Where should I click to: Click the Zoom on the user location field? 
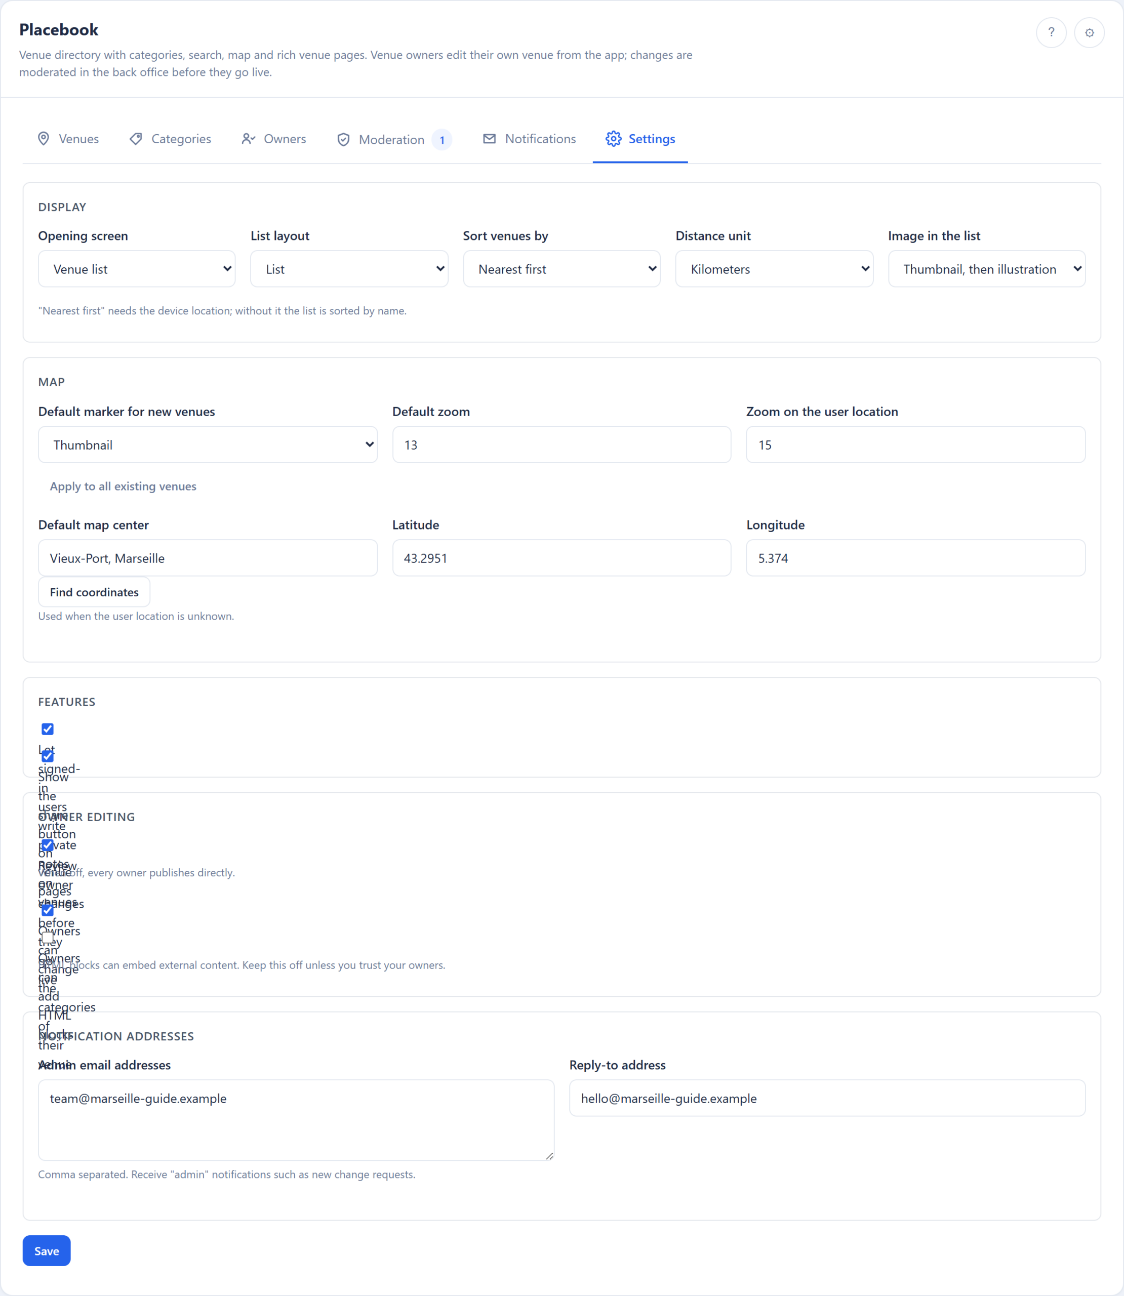pyautogui.click(x=915, y=444)
